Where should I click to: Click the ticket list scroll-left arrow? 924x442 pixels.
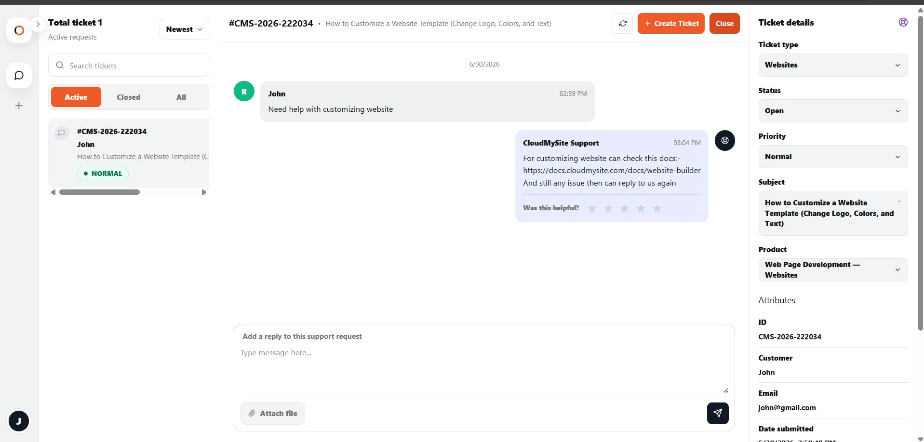coord(53,192)
